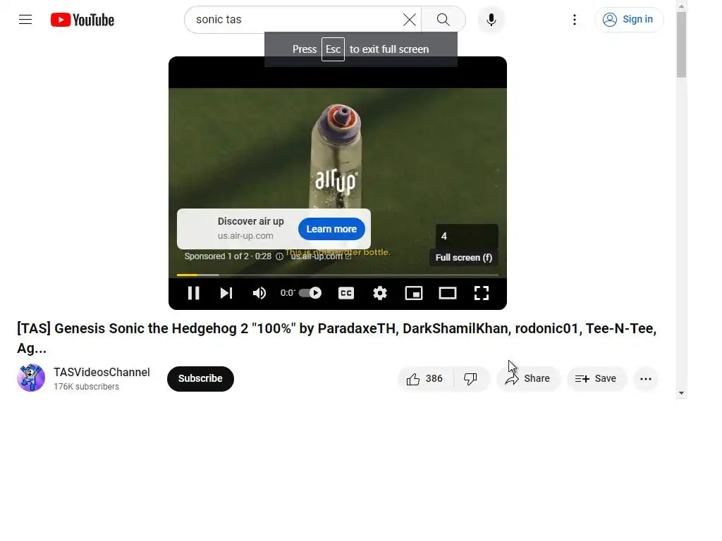Open ad info icon next to Sponsored
This screenshot has width=722, height=541.
279,256
